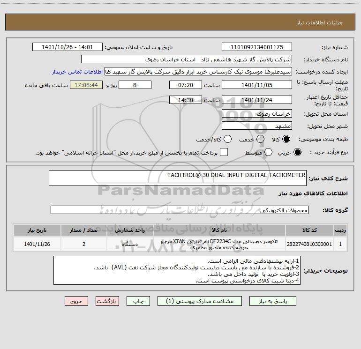Click the response deadline date 1401/11/05

[x=257, y=85]
